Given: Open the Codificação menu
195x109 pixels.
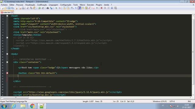Looking at the screenshot, I should (x=42, y=5).
